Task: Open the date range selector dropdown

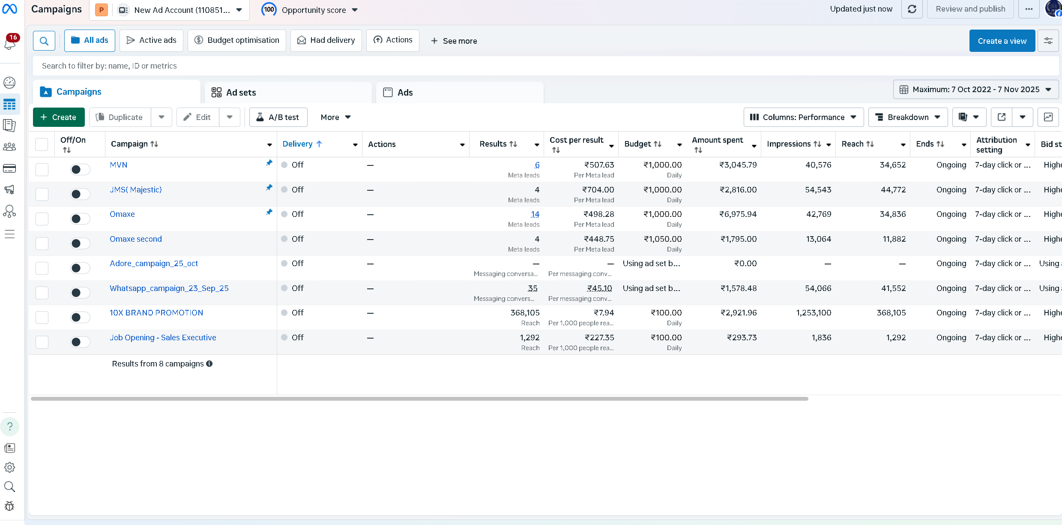Action: [976, 90]
